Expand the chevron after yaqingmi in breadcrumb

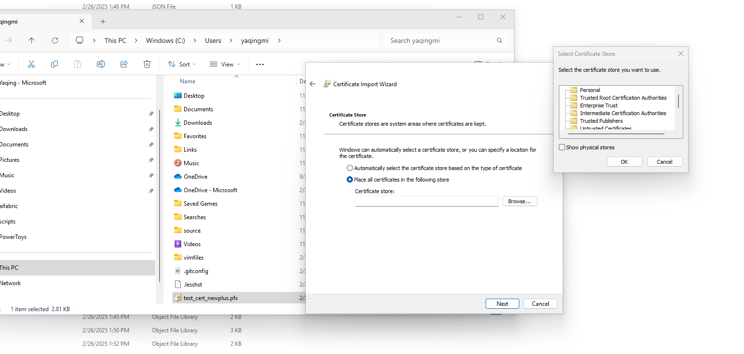(279, 40)
